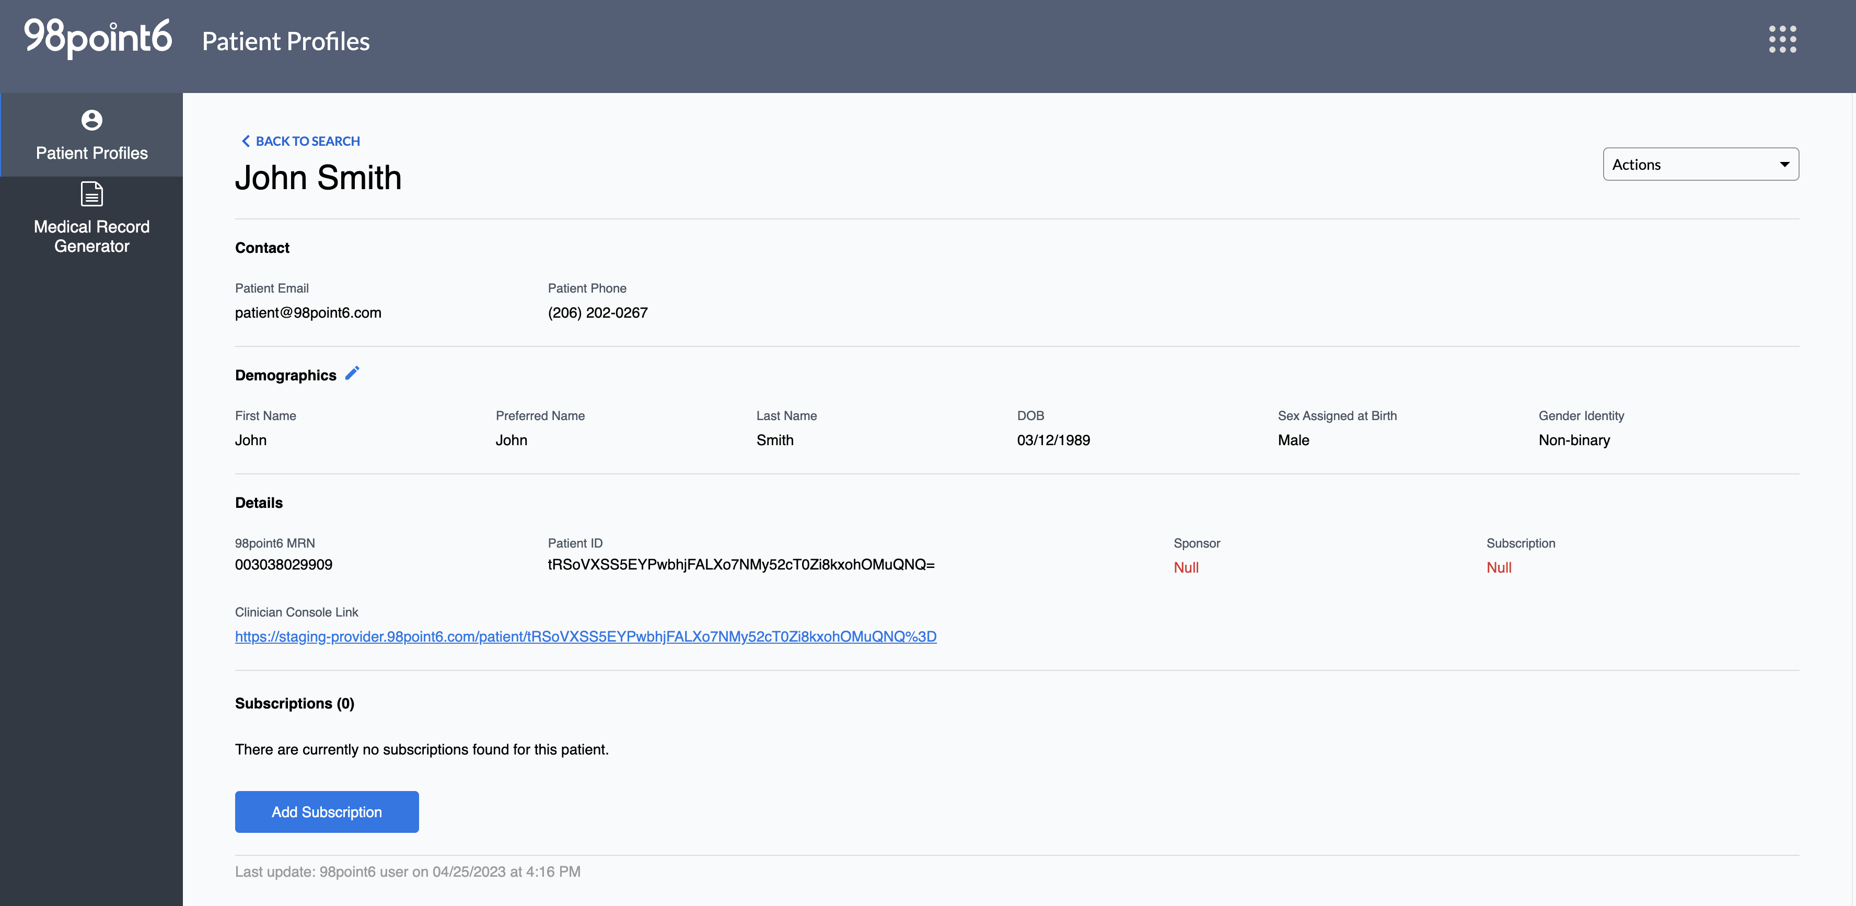Click the Demographics section heading
The width and height of the screenshot is (1856, 906).
point(285,375)
